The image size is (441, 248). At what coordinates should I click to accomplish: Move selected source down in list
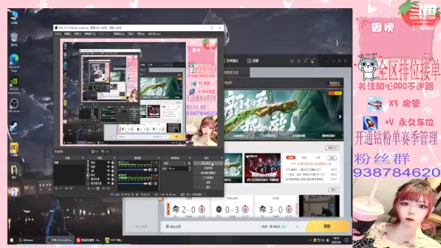click(x=108, y=188)
